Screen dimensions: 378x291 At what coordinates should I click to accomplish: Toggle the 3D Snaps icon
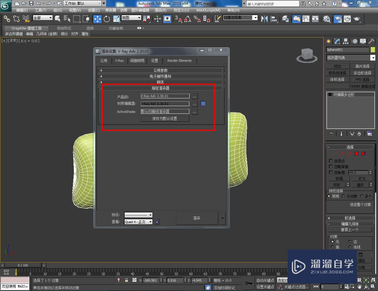point(178,19)
